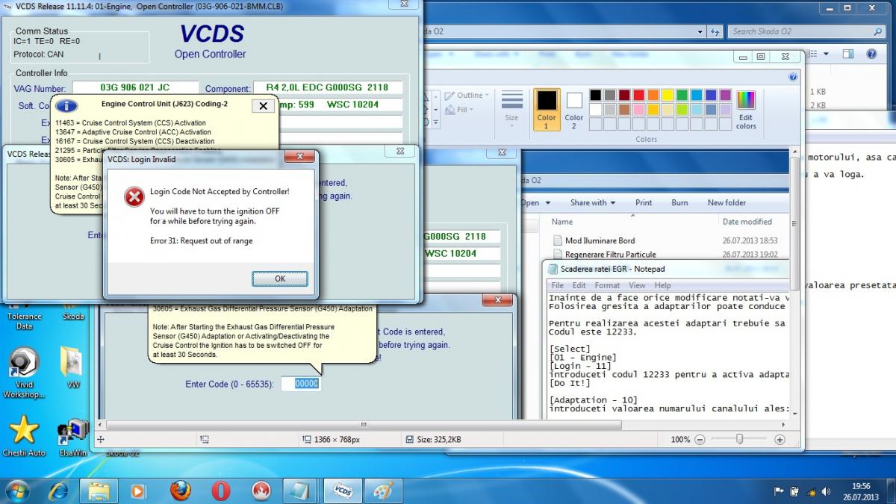
Task: Choose the orange color swatch in Paint
Action: (x=653, y=95)
